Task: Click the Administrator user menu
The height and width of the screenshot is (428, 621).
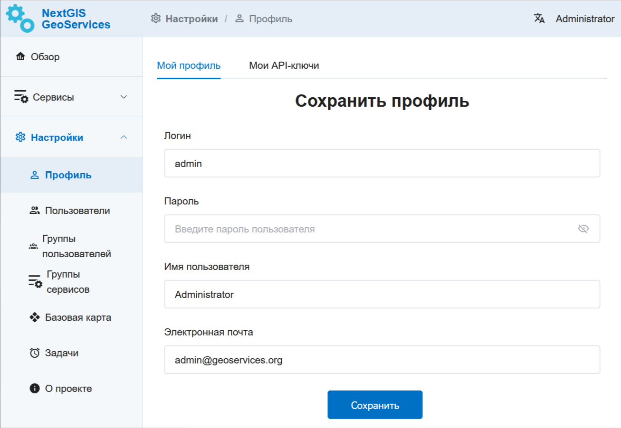Action: point(585,19)
